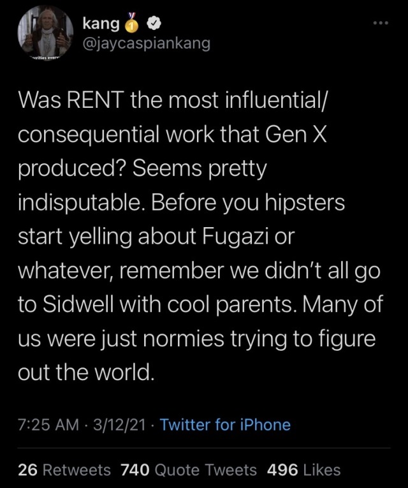Click the "Twitter for iPhone" source link
This screenshot has width=408, height=488.
(225, 425)
